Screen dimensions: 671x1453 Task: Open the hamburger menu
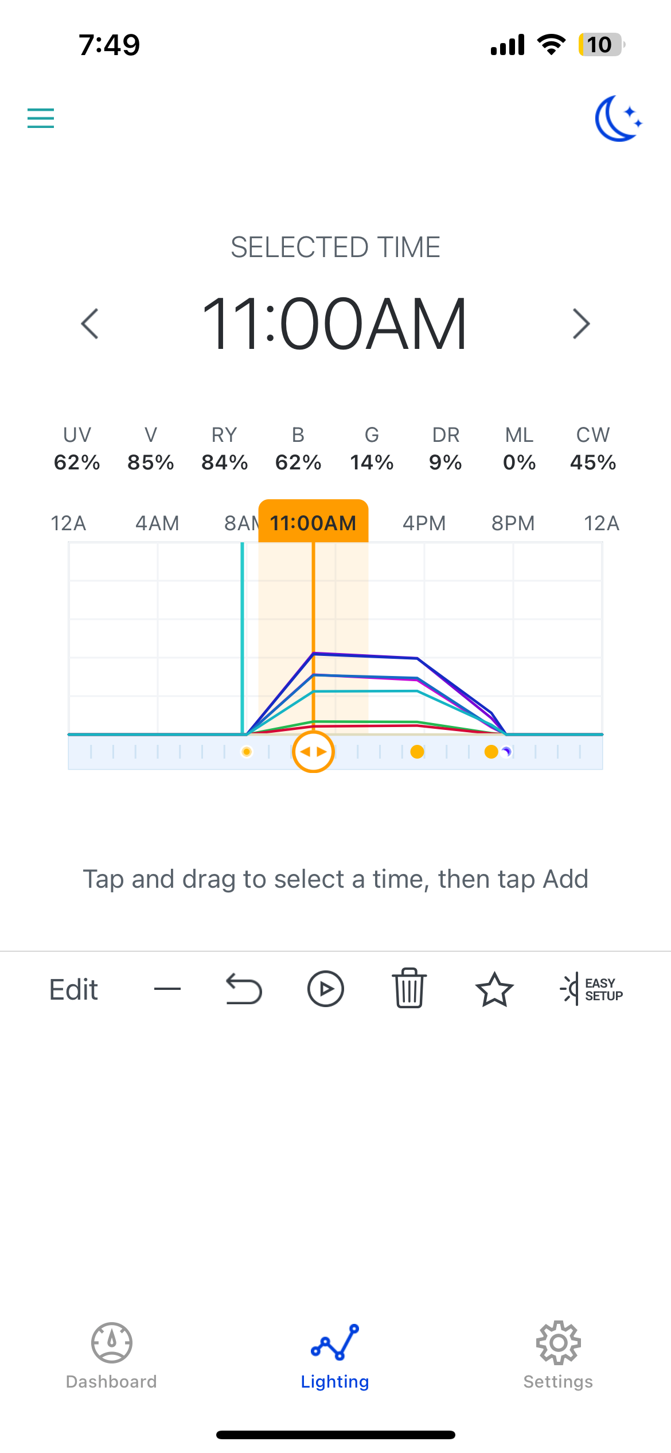coord(41,118)
